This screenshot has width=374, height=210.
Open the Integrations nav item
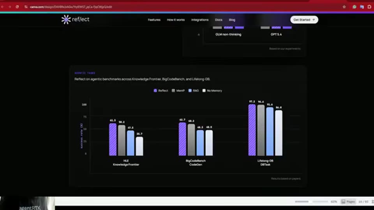coord(200,20)
